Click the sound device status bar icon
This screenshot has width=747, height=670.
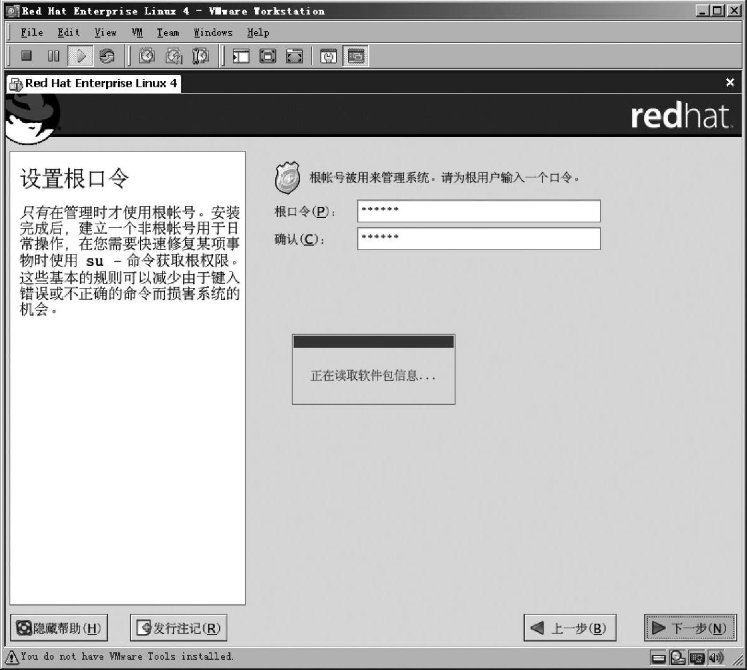(715, 658)
